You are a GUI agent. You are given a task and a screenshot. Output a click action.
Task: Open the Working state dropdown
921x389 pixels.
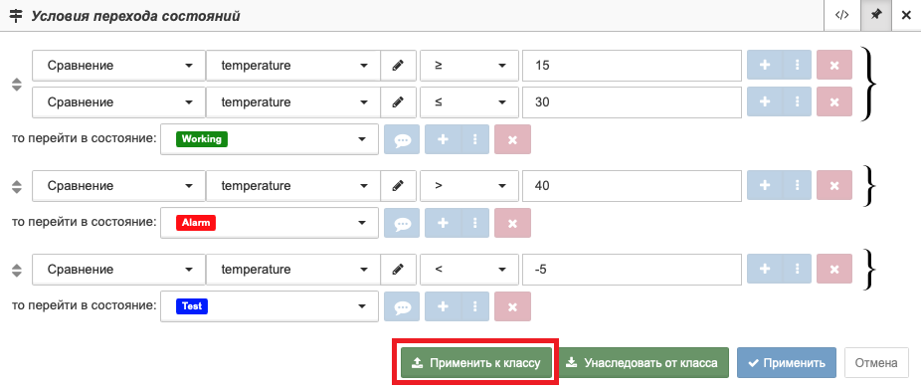click(270, 139)
